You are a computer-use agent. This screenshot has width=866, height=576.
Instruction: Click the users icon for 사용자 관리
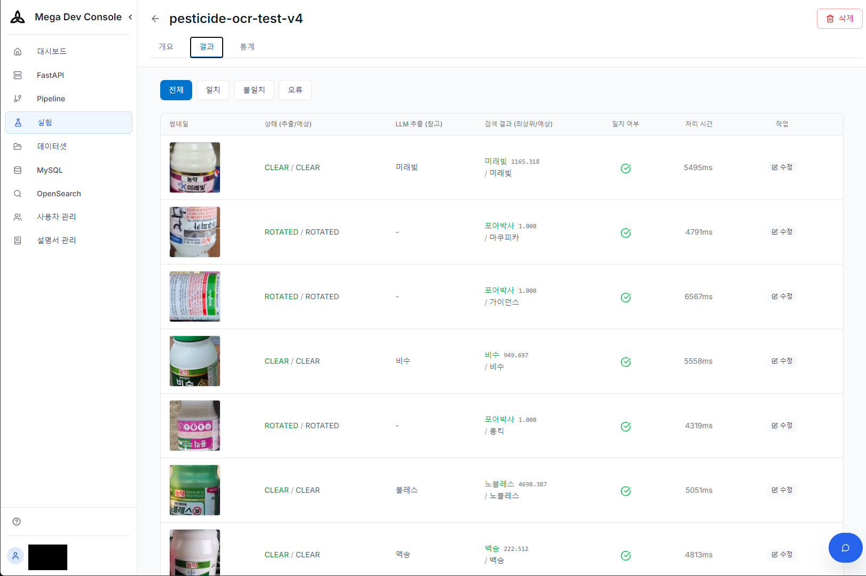tap(18, 217)
